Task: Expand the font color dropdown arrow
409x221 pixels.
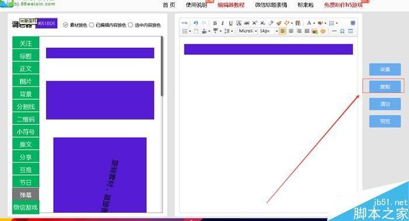Action: [x=314, y=23]
